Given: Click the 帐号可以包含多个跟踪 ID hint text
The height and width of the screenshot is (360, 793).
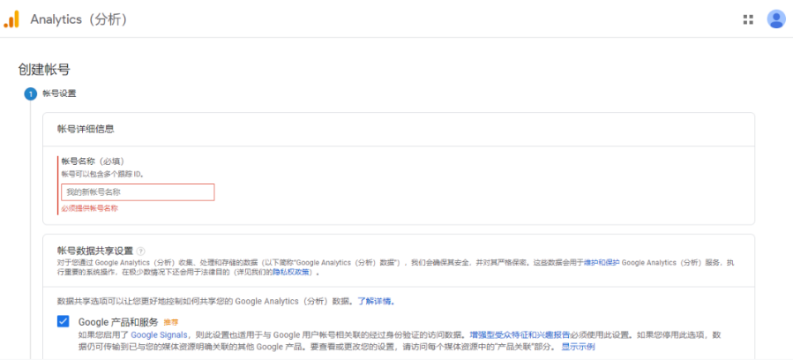Looking at the screenshot, I should pyautogui.click(x=102, y=174).
